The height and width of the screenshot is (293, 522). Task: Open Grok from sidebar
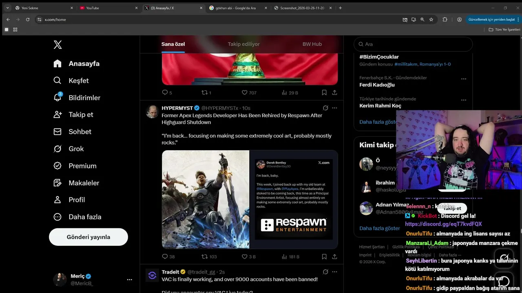pyautogui.click(x=69, y=149)
